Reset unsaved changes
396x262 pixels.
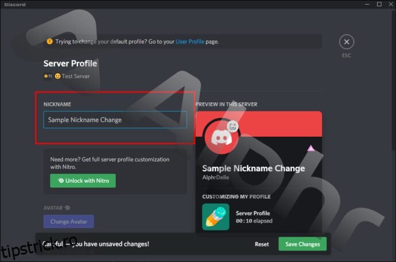pyautogui.click(x=262, y=244)
